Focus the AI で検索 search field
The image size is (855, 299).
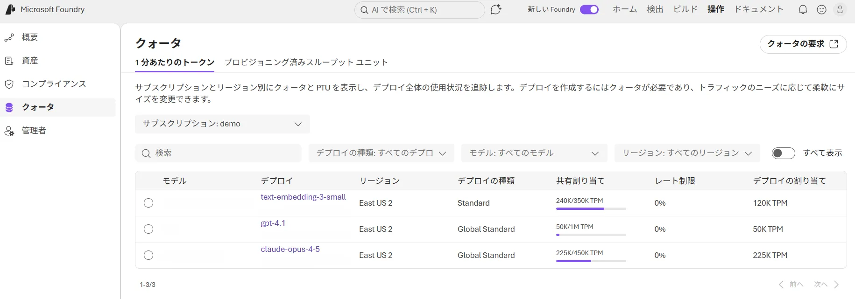coord(419,10)
